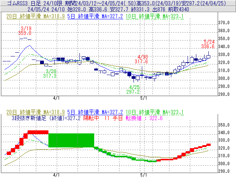
Task: Click the lower chart 20-day MA=318.9 legend
Action: click(36, 112)
